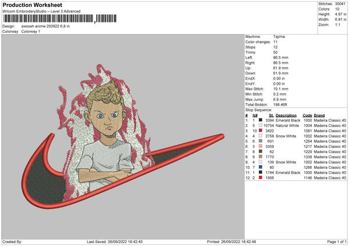Click the swatch in row with 2758 stitches
This screenshot has width=349, height=246.
pyautogui.click(x=261, y=136)
